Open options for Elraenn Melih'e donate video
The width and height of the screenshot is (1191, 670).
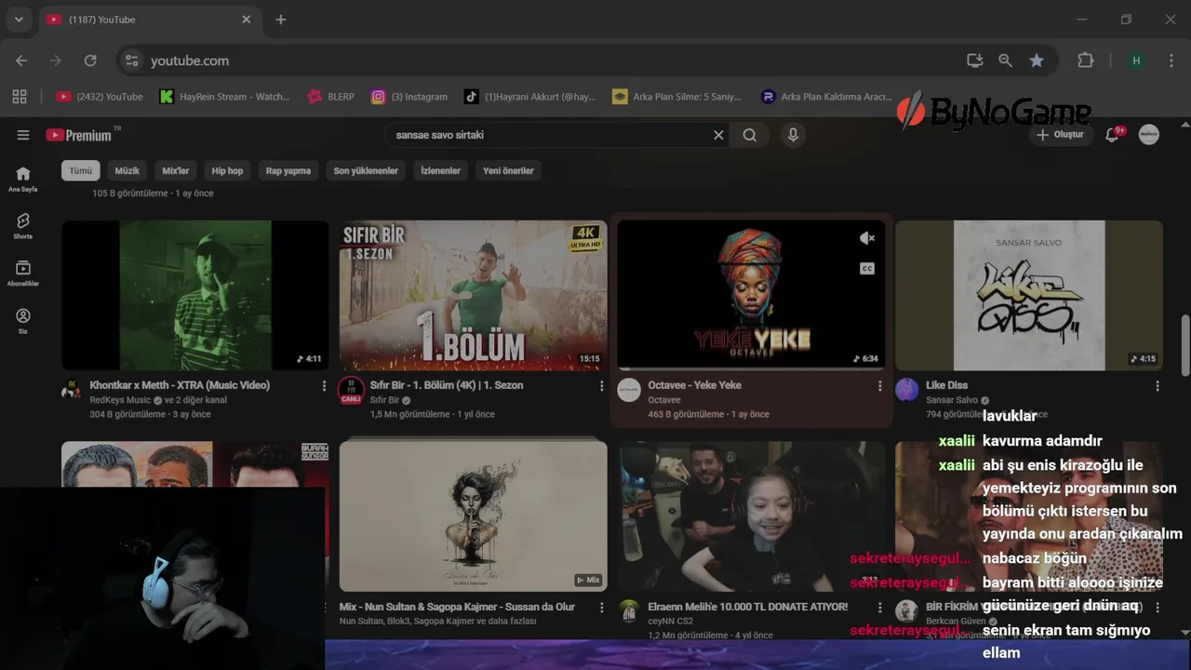coord(879,607)
